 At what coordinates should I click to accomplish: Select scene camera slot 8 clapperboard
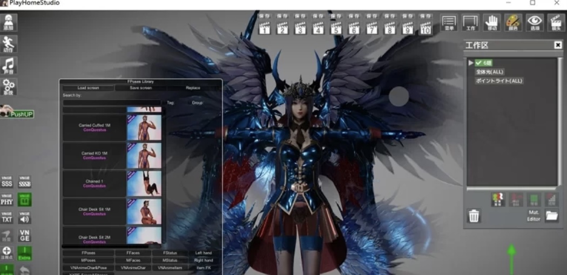pyautogui.click(x=389, y=28)
